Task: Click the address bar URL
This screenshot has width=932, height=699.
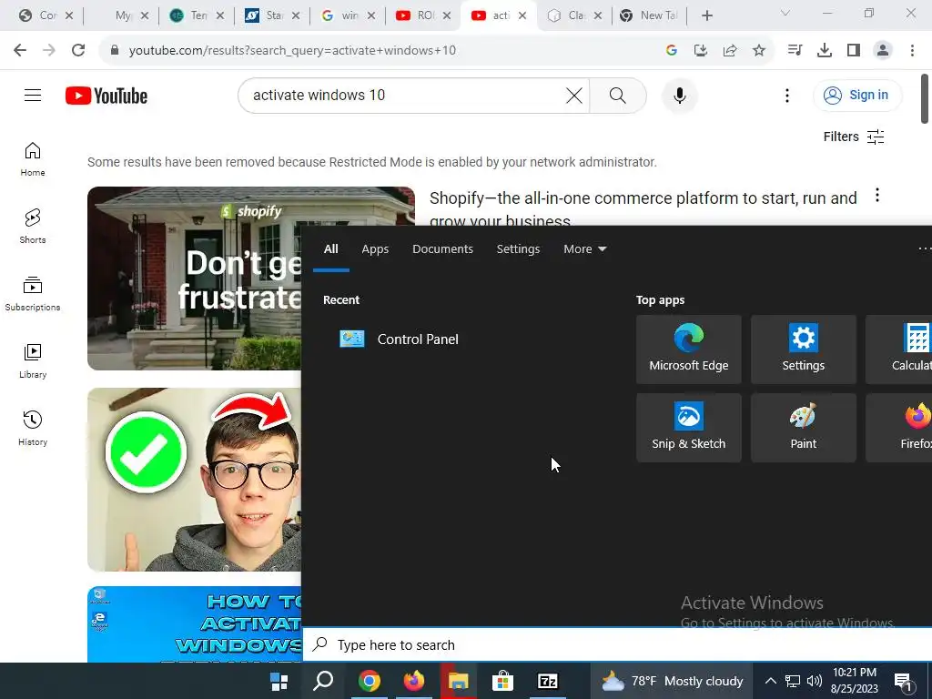Action: [292, 51]
